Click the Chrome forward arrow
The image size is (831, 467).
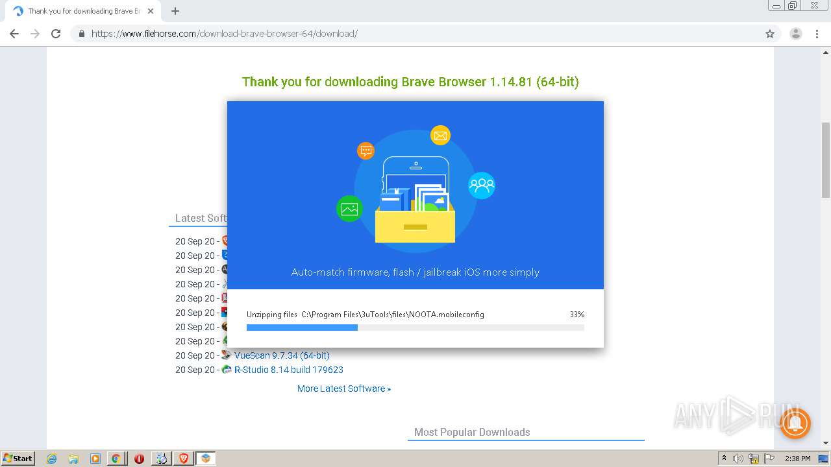[x=35, y=34]
